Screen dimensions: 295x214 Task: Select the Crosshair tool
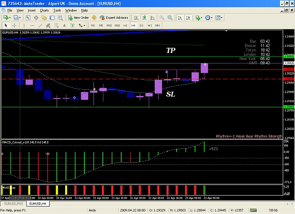[14, 26]
